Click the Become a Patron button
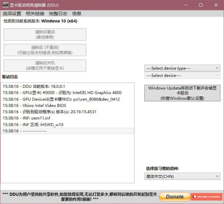 click(x=206, y=197)
